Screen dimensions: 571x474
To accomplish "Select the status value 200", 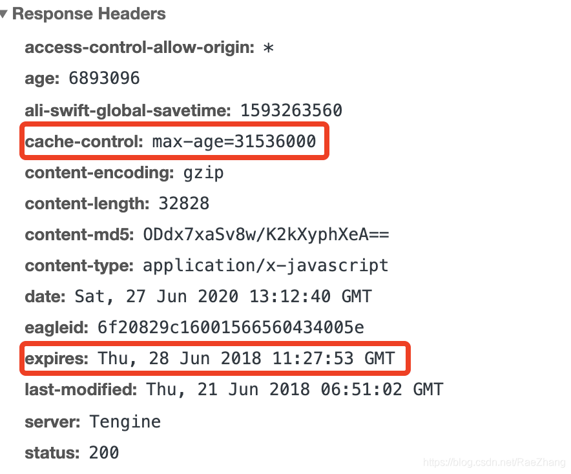I will coord(104,453).
